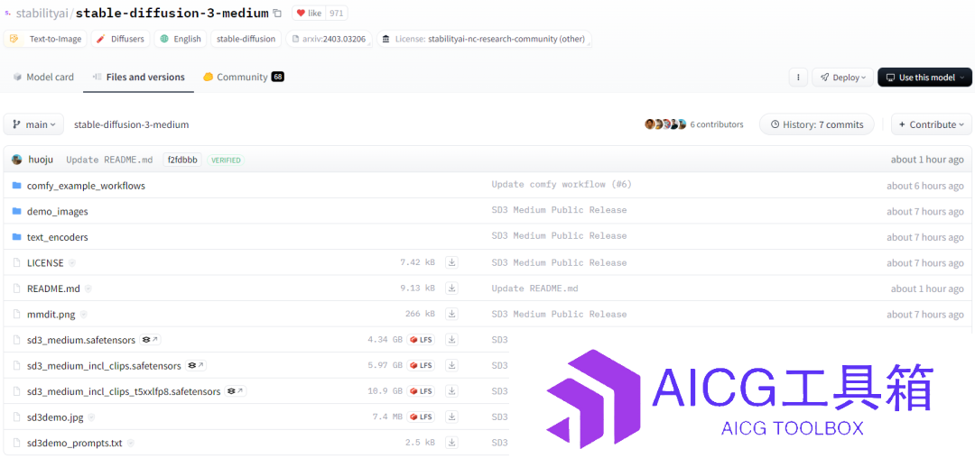
Task: Download sd3_medium_incl_clips.safetensors
Action: [x=452, y=365]
